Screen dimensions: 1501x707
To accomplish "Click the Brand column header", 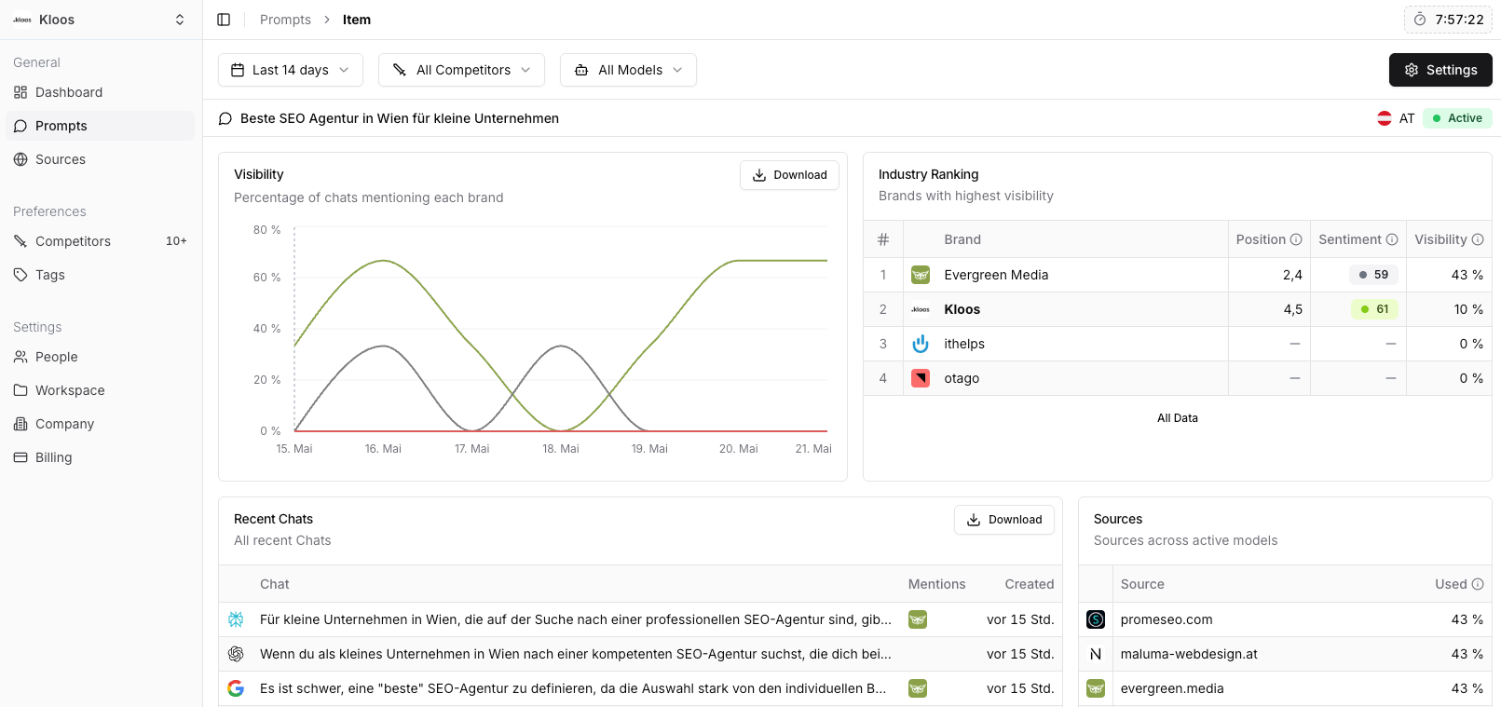I will [x=962, y=239].
